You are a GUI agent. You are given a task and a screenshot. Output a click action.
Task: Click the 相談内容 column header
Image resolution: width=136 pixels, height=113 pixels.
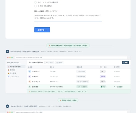point(79,67)
